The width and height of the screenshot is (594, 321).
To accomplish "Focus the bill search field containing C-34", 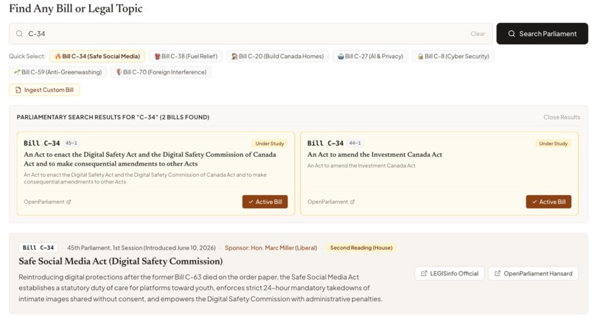I will 251,34.
